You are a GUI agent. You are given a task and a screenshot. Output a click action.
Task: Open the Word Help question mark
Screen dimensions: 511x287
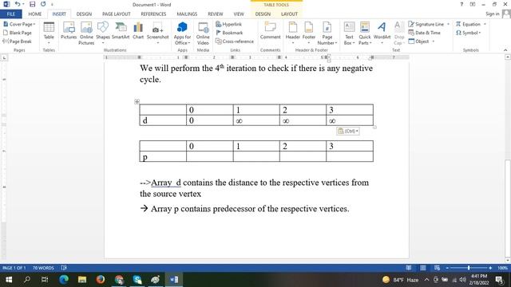click(x=461, y=4)
